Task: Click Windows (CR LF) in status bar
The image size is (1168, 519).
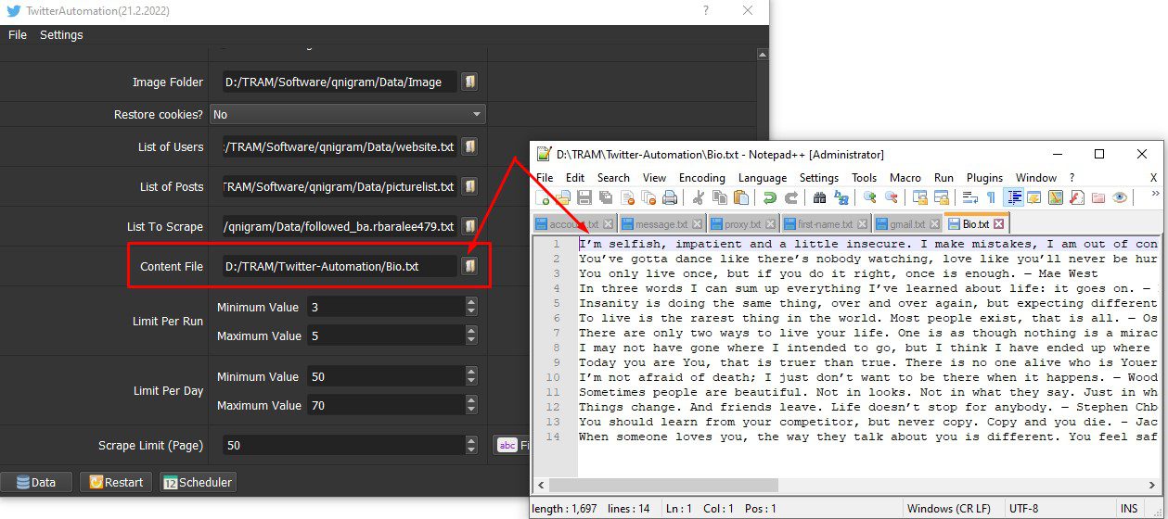Action: pos(951,509)
